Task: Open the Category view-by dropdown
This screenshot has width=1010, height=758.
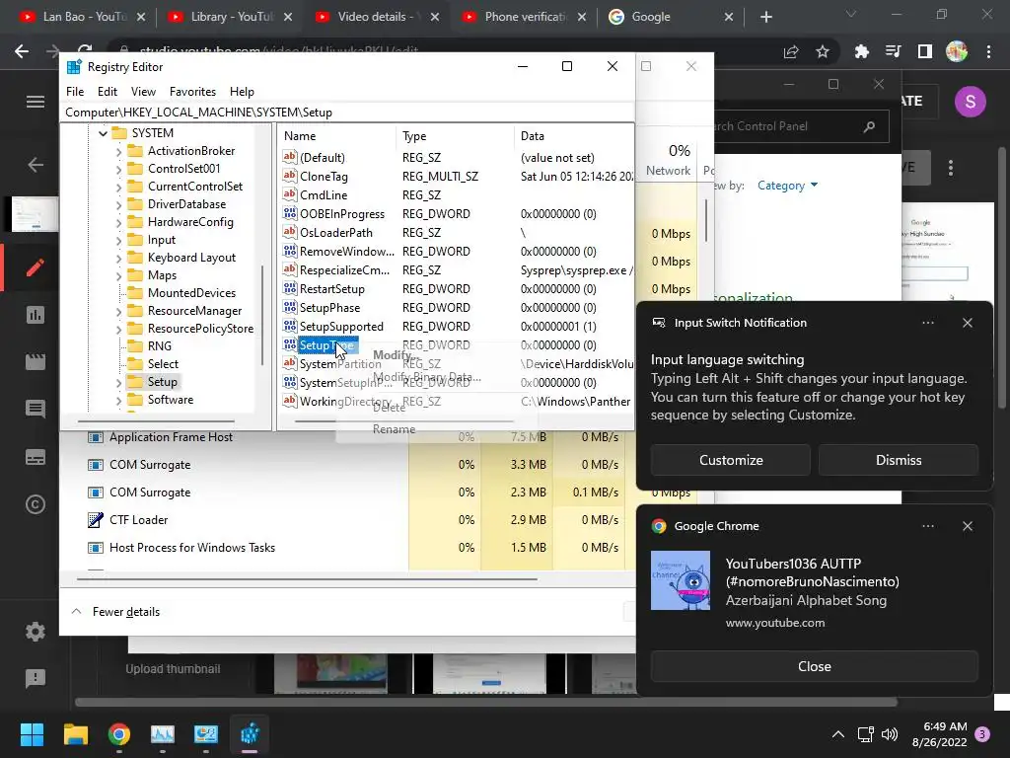Action: tap(787, 186)
